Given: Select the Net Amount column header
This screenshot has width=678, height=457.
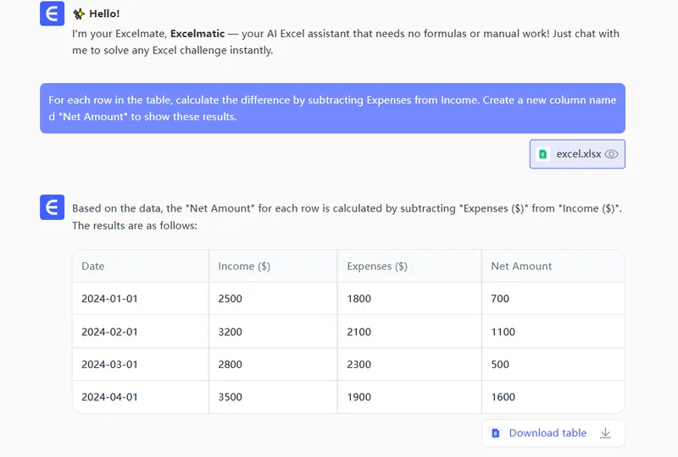Looking at the screenshot, I should [521, 266].
